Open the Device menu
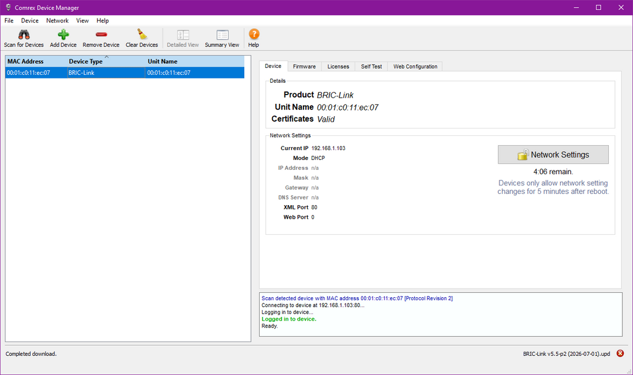 point(30,20)
